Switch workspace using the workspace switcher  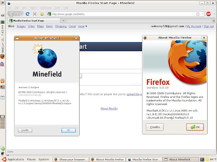pos(3,122)
